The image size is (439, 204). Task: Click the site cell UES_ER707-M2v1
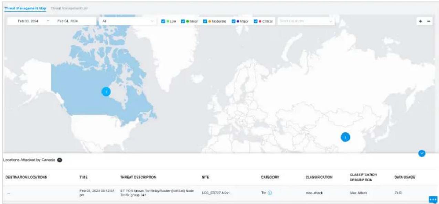pyautogui.click(x=216, y=193)
